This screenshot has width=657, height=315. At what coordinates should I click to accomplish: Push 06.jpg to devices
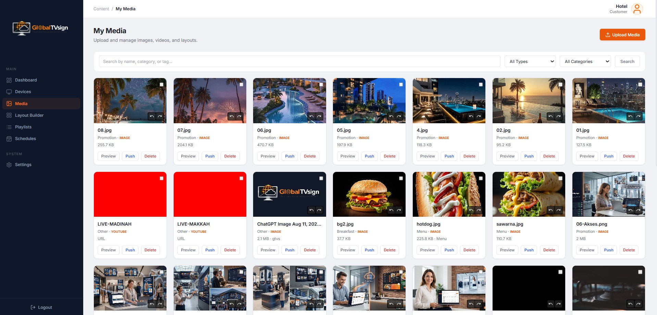tap(290, 156)
